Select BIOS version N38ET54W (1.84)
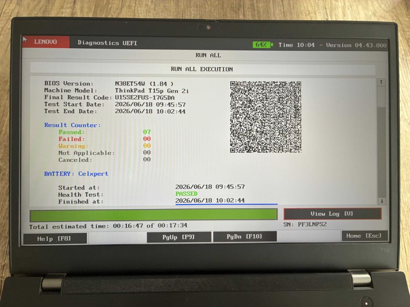The image size is (410, 307). coord(144,84)
